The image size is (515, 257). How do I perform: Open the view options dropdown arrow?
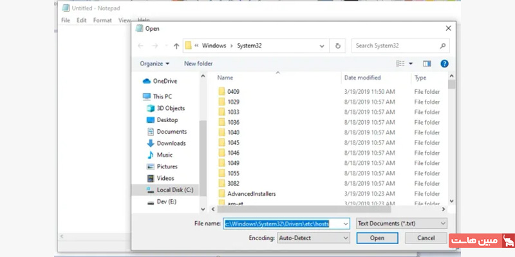(x=411, y=64)
